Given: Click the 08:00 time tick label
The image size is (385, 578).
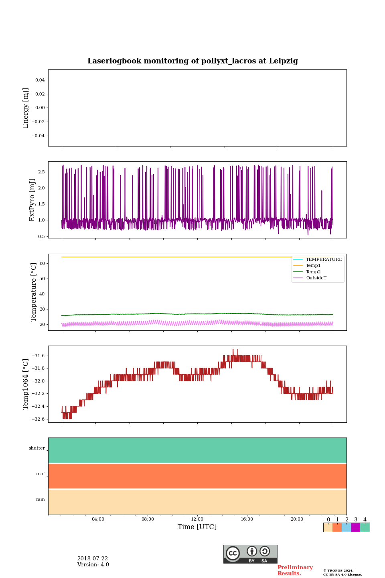Looking at the screenshot, I should pos(148,519).
